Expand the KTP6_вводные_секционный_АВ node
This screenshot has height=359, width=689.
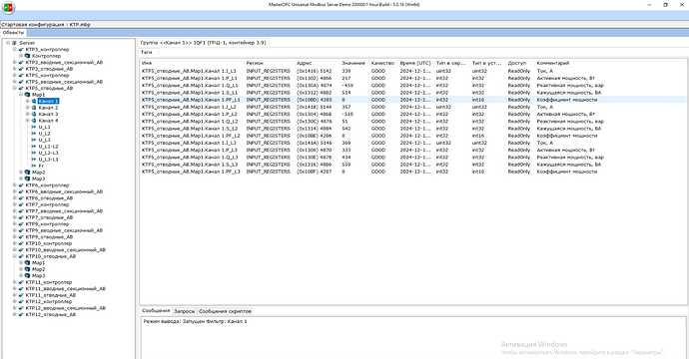[15, 191]
